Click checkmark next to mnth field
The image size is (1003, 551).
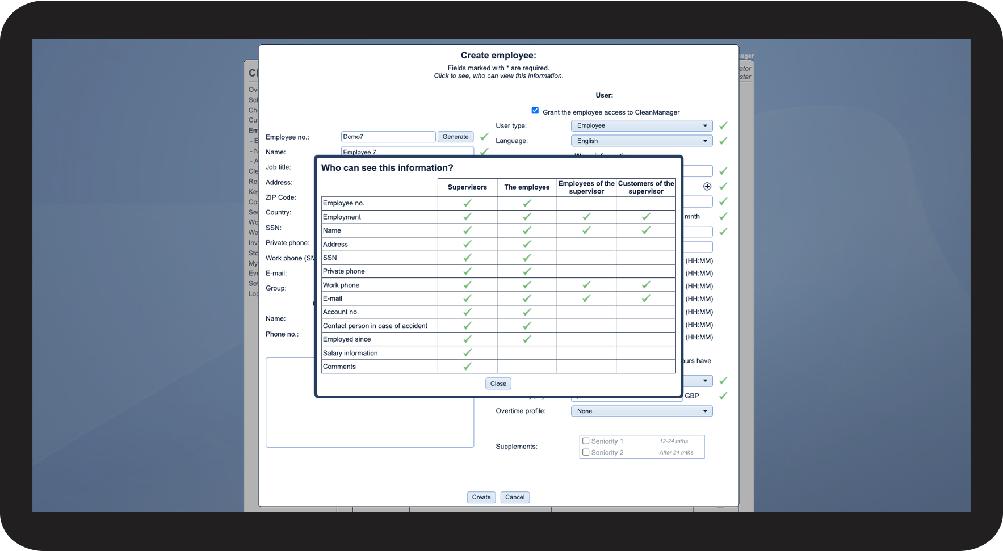[x=723, y=216]
